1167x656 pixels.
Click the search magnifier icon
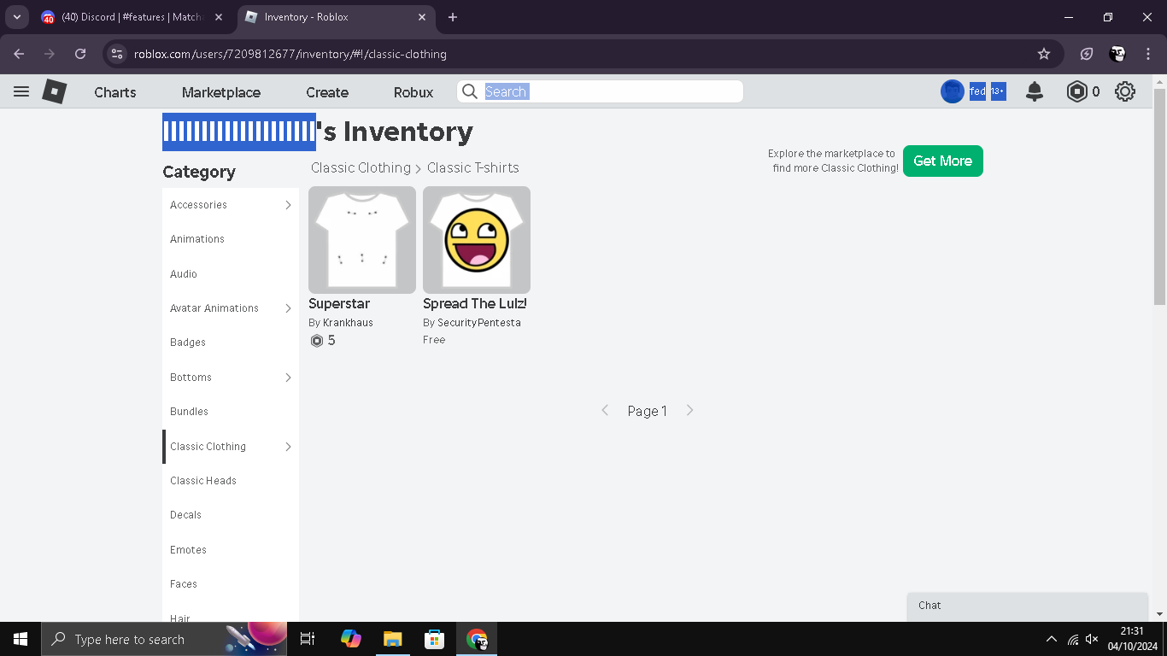pos(470,91)
